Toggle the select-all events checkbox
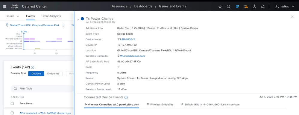 tap(12, 104)
